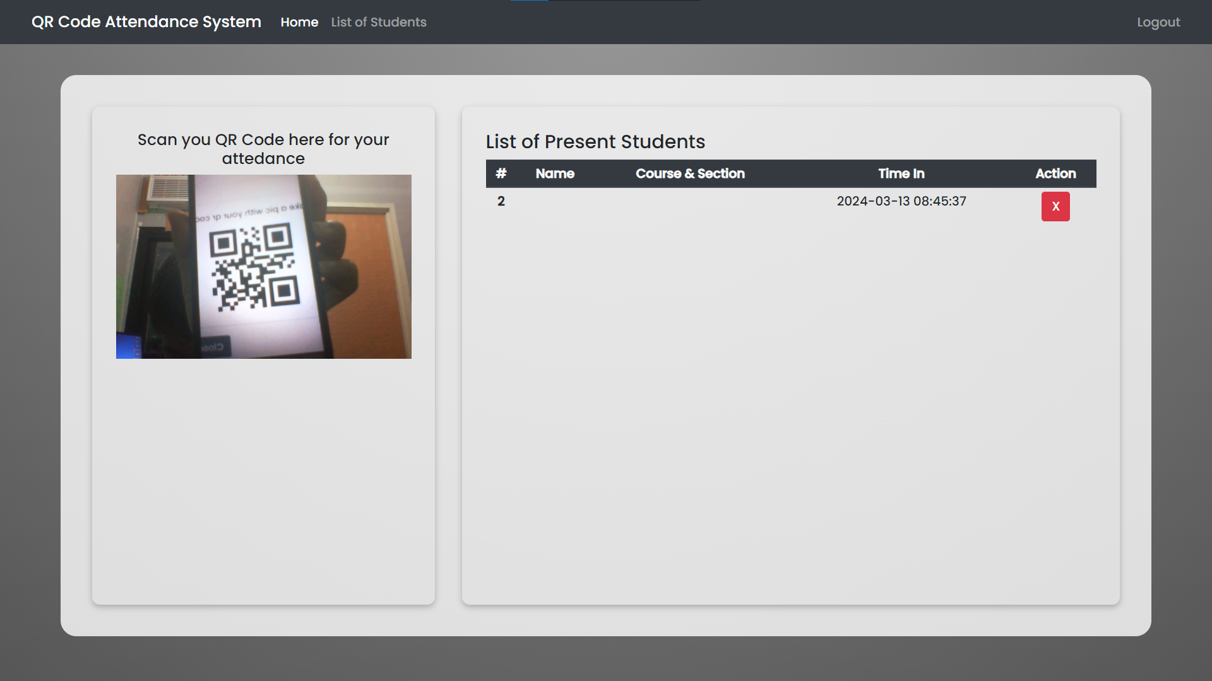Click the QR Code Attendance System brand title
The image size is (1212, 681).
tap(146, 22)
